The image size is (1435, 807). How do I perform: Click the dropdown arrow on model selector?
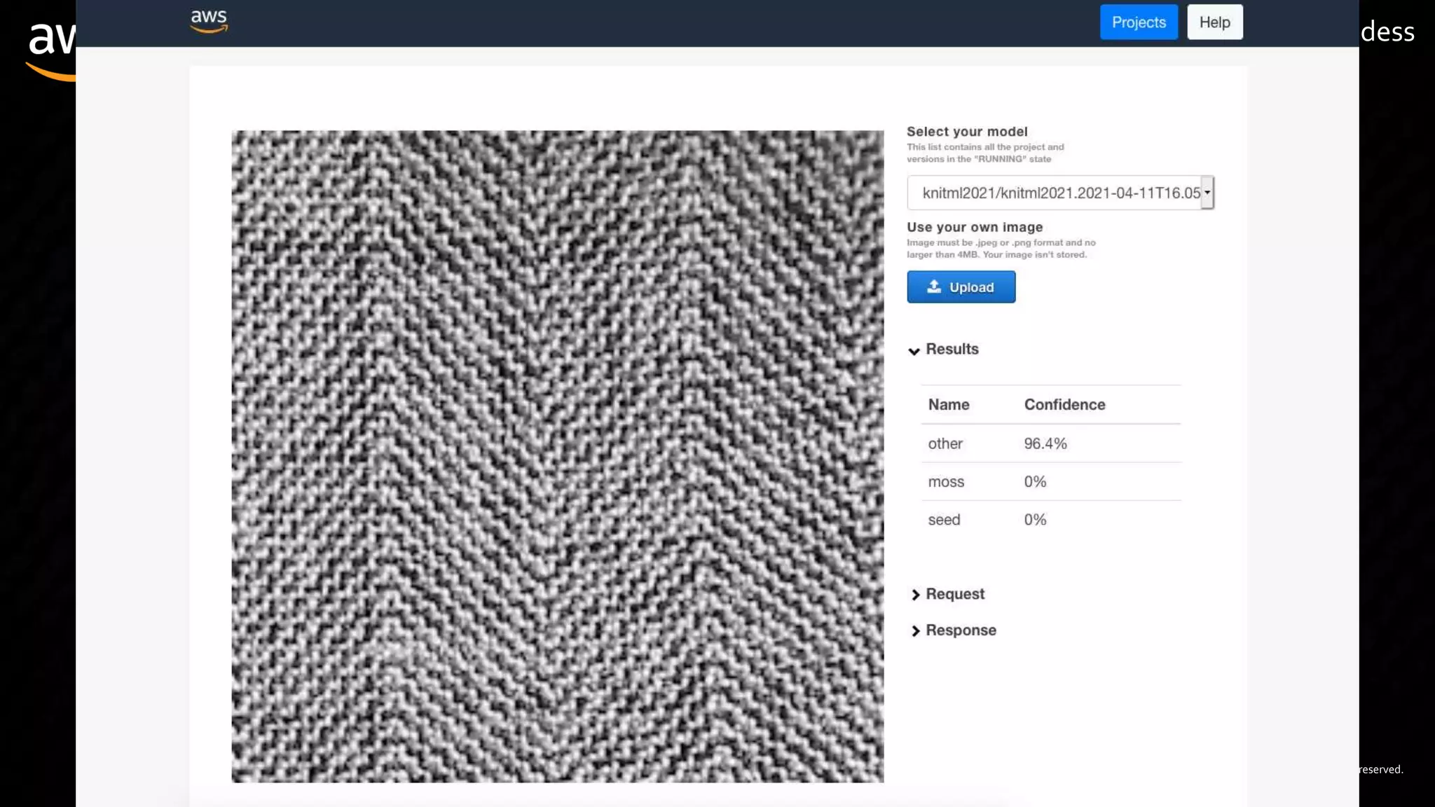[1207, 193]
